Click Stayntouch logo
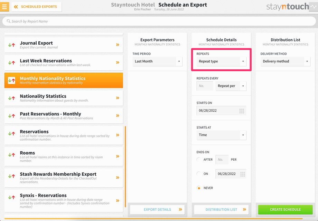The image size is (318, 221). (288, 7)
